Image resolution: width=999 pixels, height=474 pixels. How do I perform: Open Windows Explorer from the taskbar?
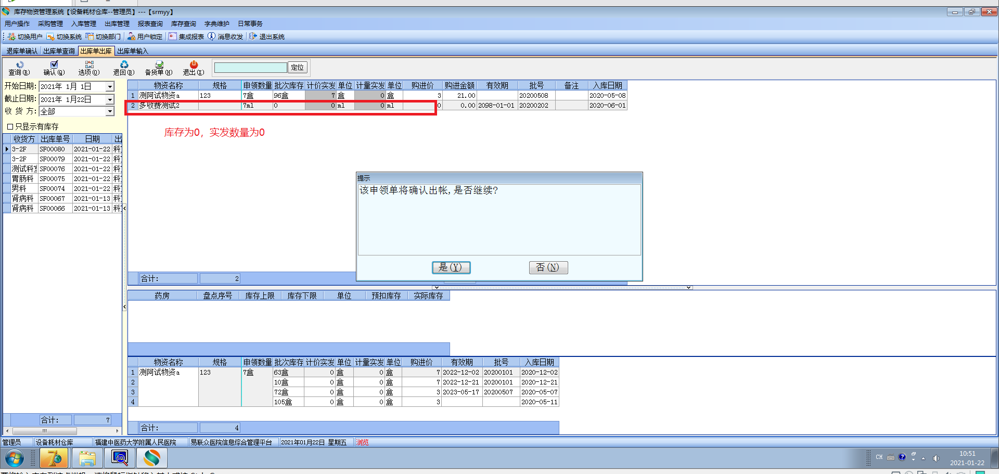(x=87, y=458)
